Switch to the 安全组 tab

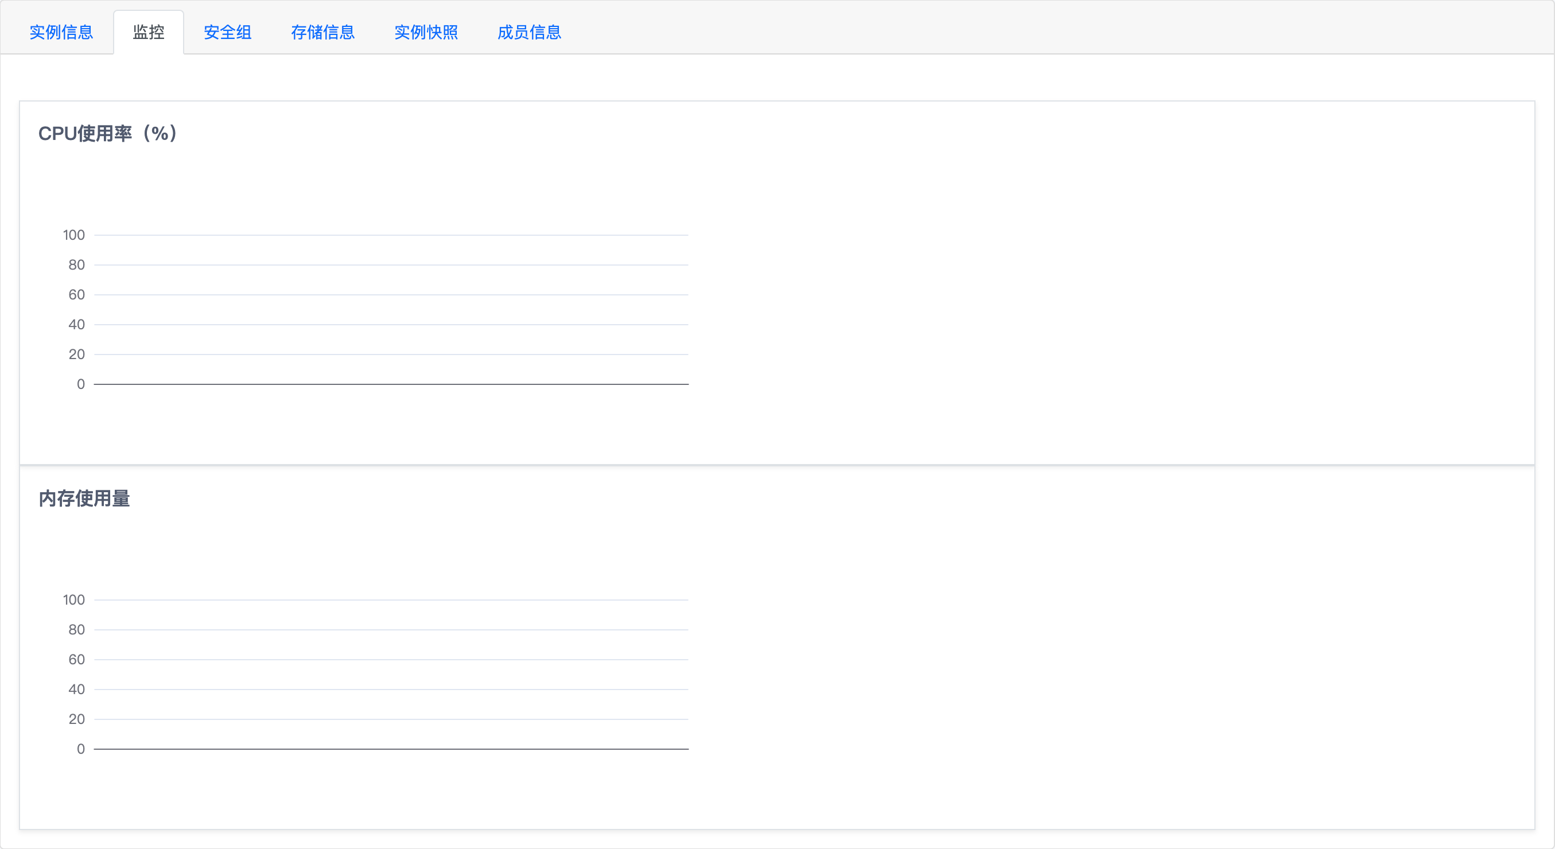(x=228, y=32)
